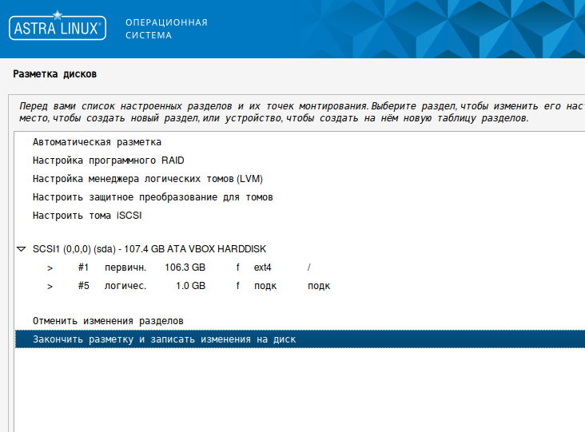The width and height of the screenshot is (585, 432).
Task: Choose Закончить разметку и записать изменения
Action: pos(164,339)
